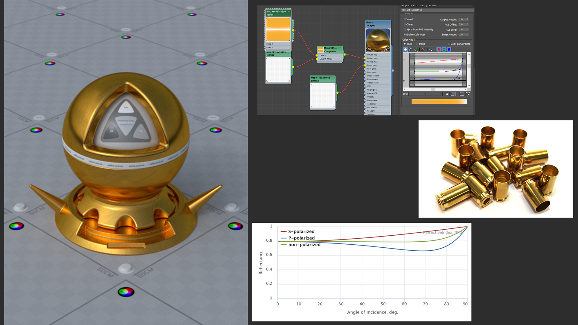578x325 pixels.
Task: Click the Diffuse map slot socket
Action: (365, 55)
